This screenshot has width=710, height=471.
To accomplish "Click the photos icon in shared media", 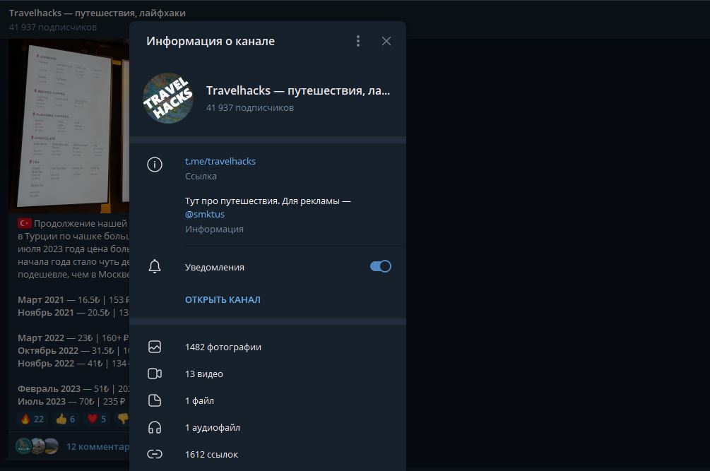I will click(x=155, y=347).
